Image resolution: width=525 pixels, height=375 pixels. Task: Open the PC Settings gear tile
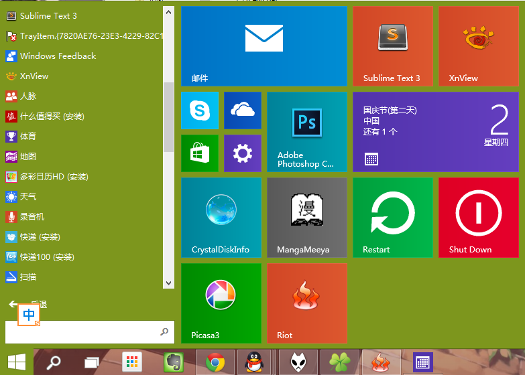242,153
